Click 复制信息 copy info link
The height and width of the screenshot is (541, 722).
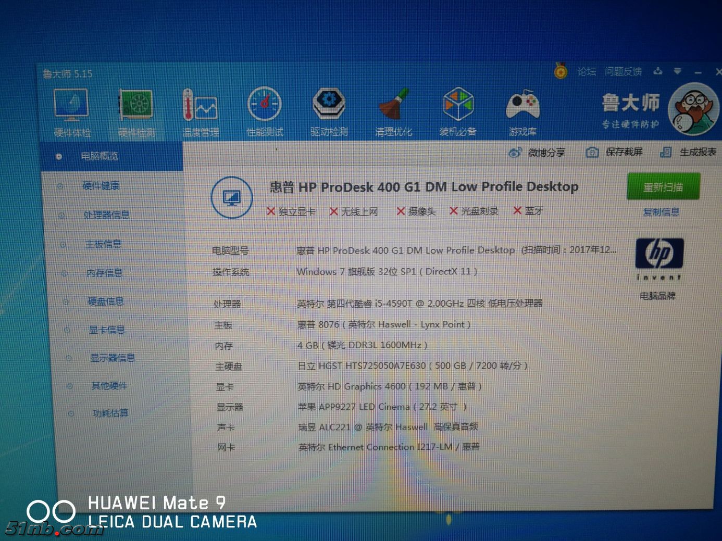(x=661, y=212)
